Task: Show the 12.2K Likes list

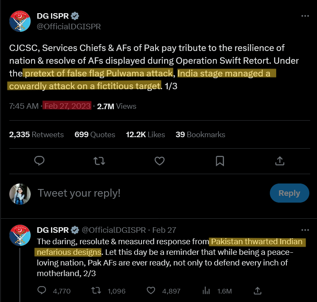Action: click(145, 135)
